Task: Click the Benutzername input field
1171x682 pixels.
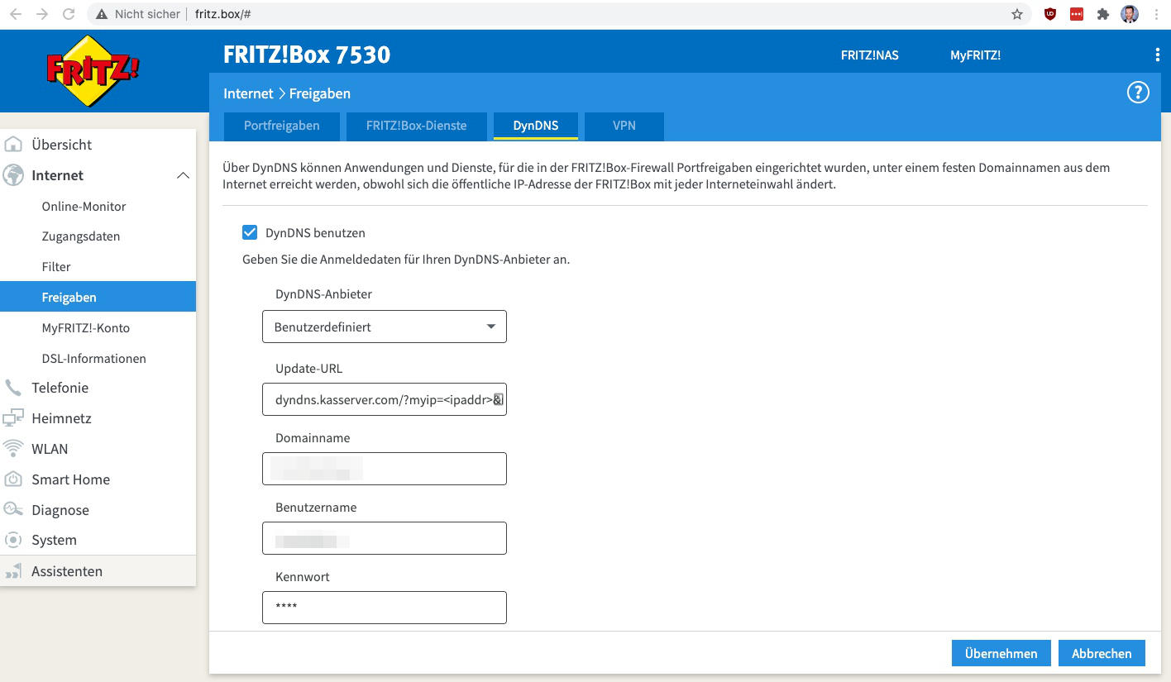Action: click(x=385, y=538)
